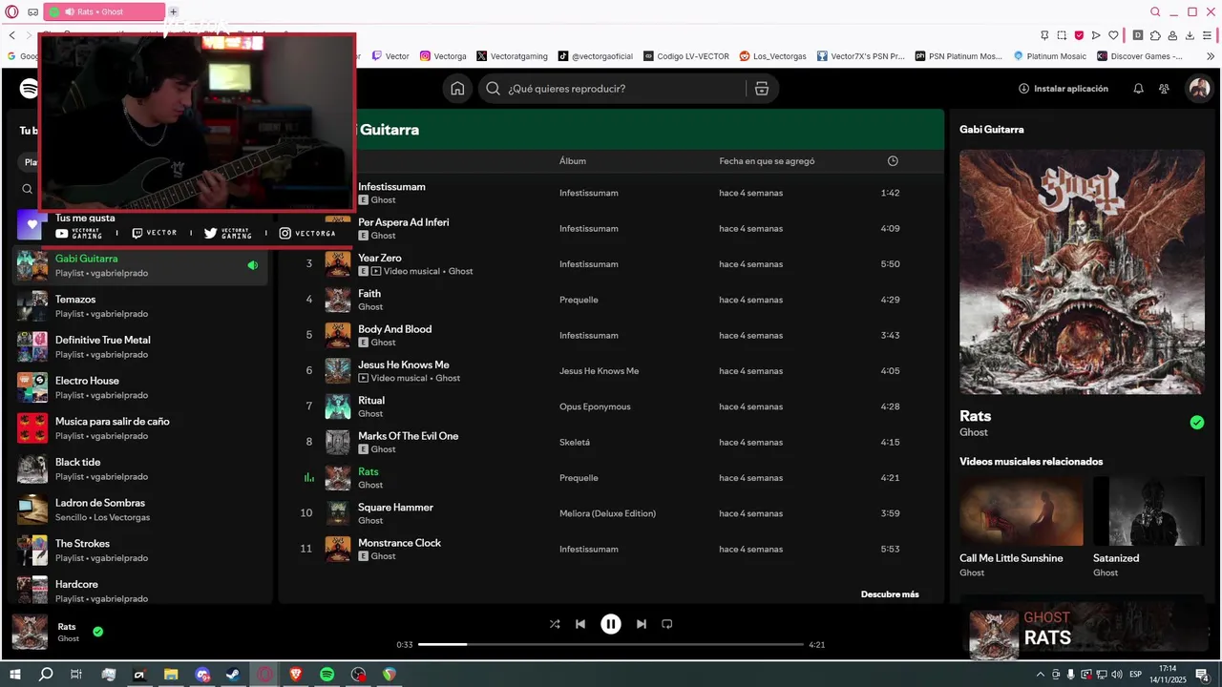Open Opera tab search magnifier

coord(1155,12)
